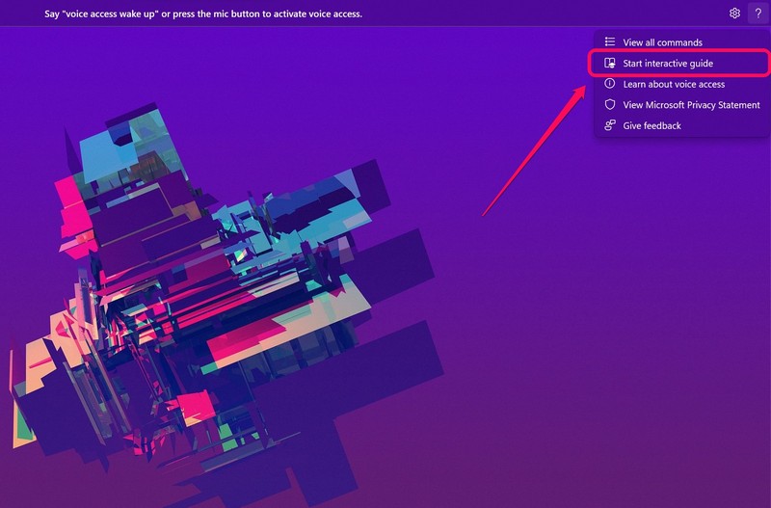Select Give feedback menu entry
Image resolution: width=771 pixels, height=508 pixels.
click(x=651, y=125)
